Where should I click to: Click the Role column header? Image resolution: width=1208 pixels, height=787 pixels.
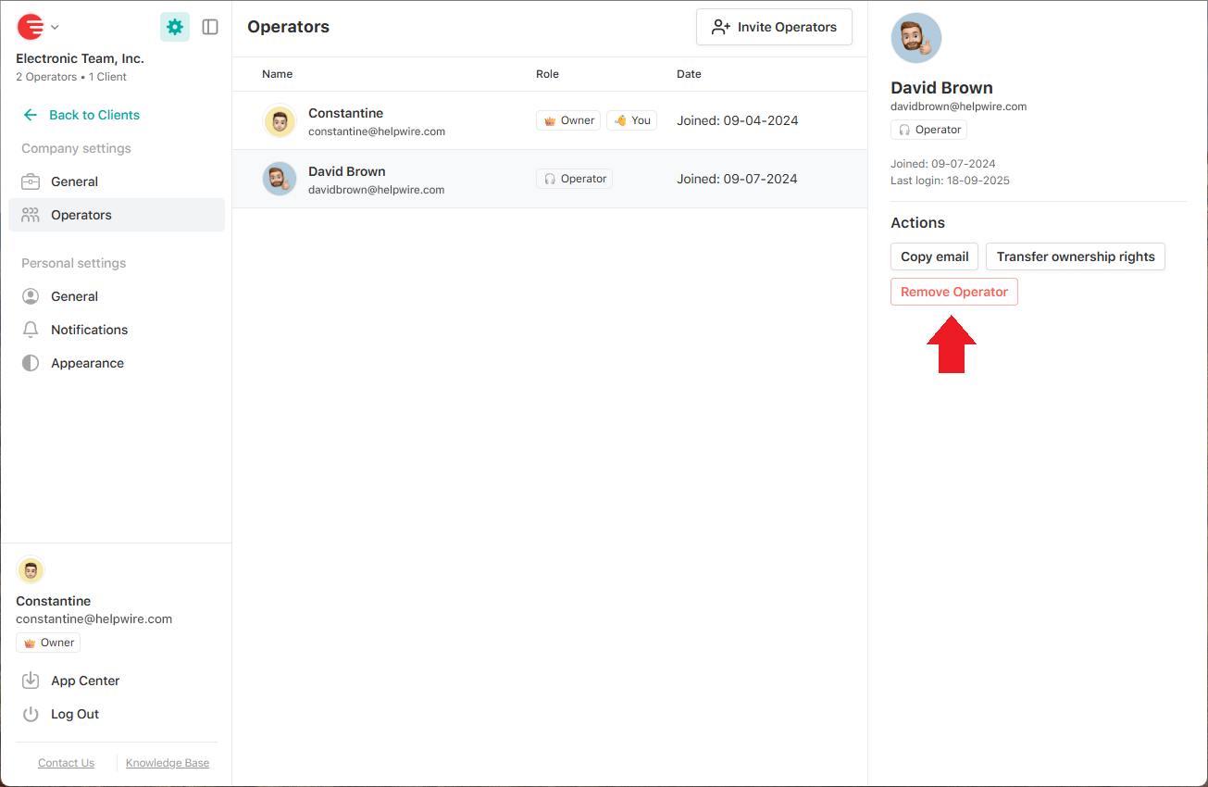547,73
